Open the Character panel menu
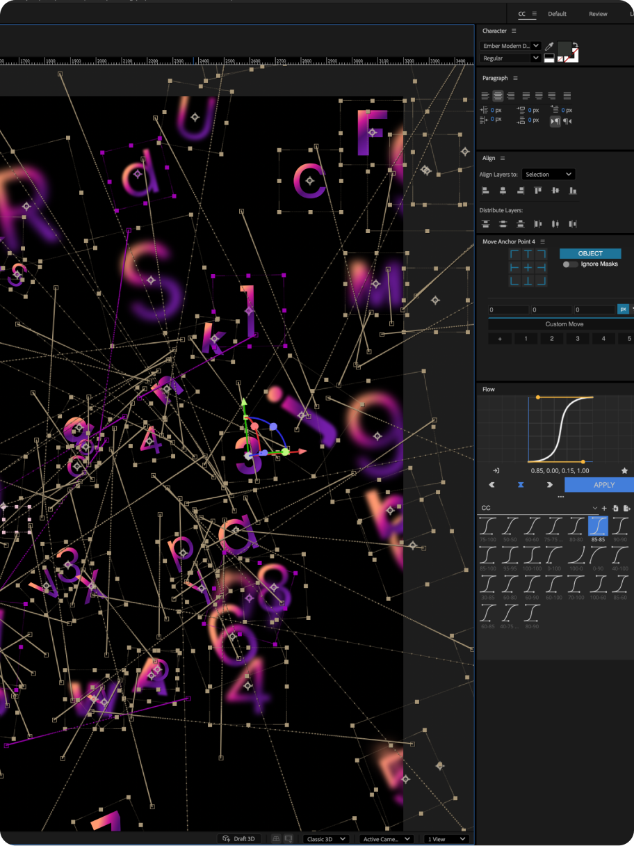This screenshot has height=846, width=634. coord(514,31)
